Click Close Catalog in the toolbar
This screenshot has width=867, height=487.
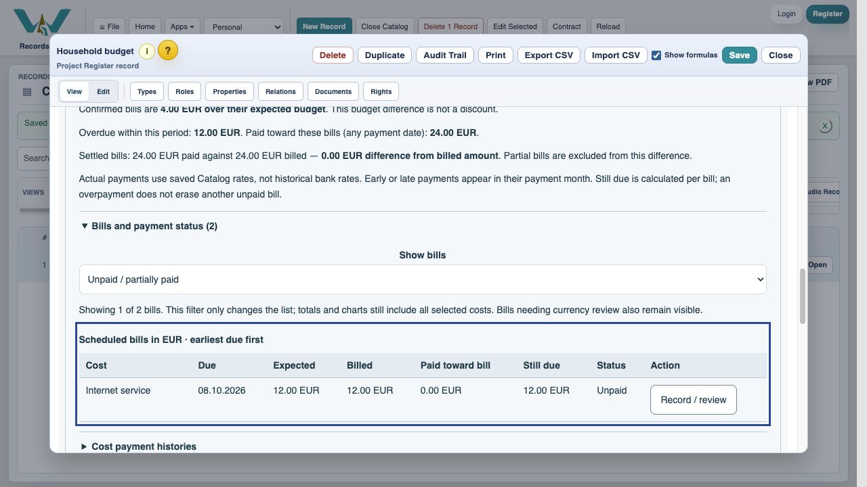point(385,26)
